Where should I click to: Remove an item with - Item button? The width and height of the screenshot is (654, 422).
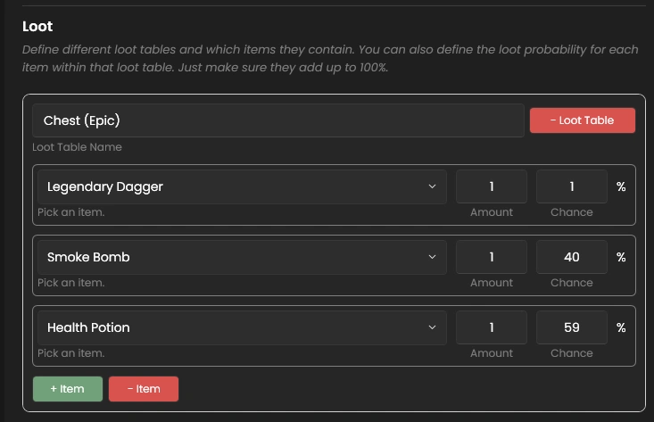144,389
